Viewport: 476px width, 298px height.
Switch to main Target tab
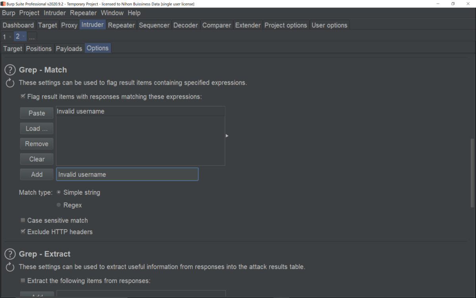coord(48,25)
